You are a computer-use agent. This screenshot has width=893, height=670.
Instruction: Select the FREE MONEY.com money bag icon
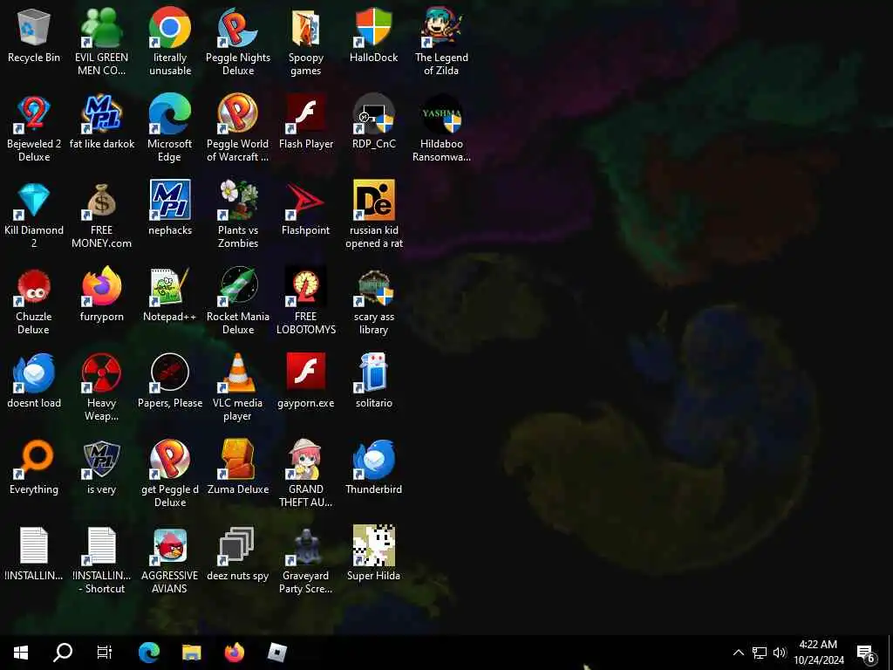pos(101,215)
